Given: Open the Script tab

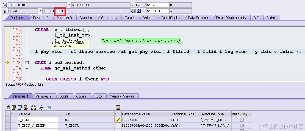Looking at the screenshot, I should 271,18.
